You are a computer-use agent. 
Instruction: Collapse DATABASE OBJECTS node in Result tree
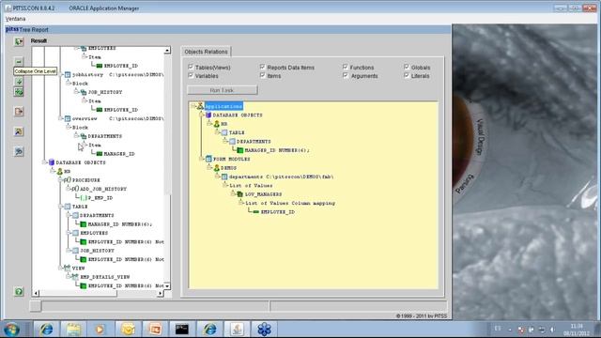(x=44, y=162)
